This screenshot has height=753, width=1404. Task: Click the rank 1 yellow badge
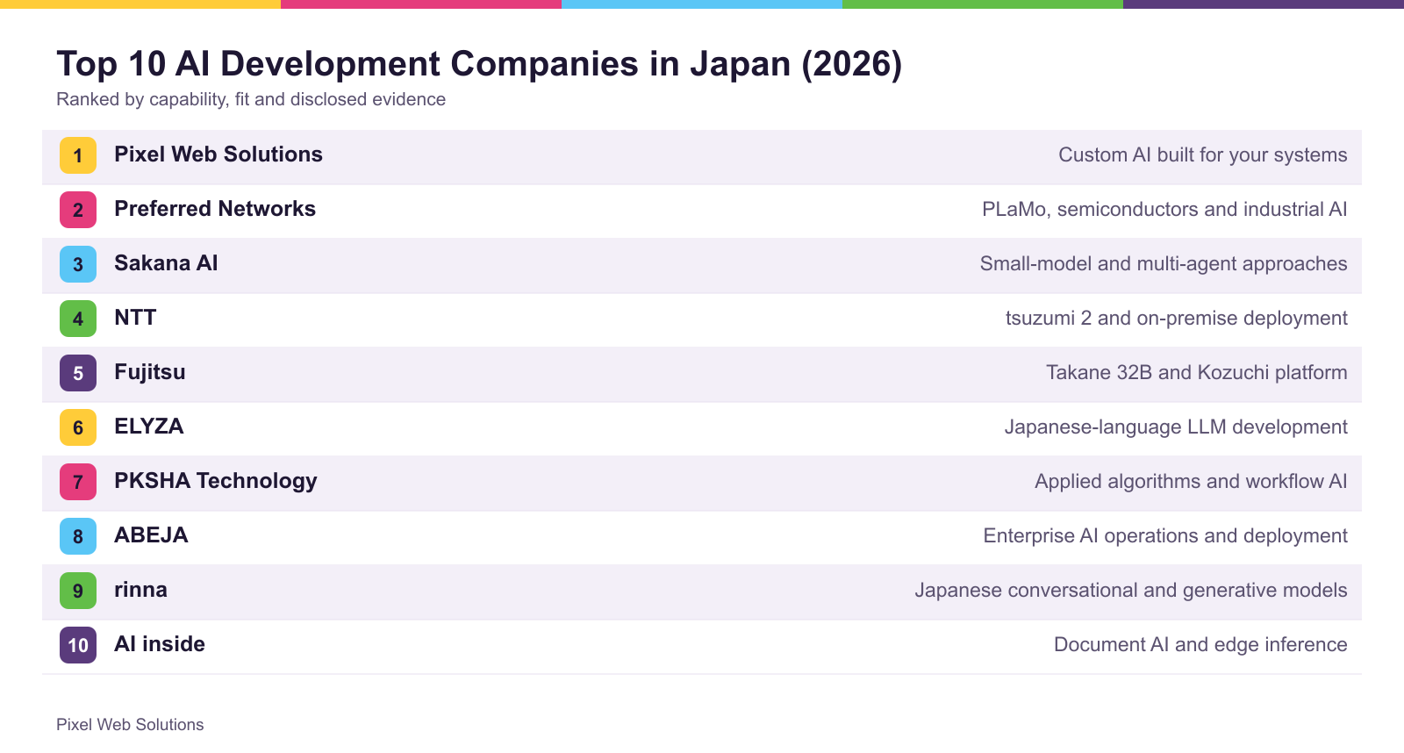(78, 155)
